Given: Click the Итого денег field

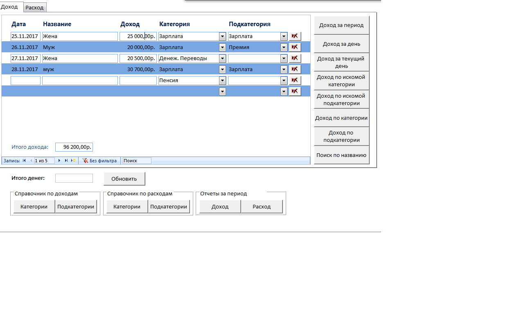Looking at the screenshot, I should tap(74, 178).
